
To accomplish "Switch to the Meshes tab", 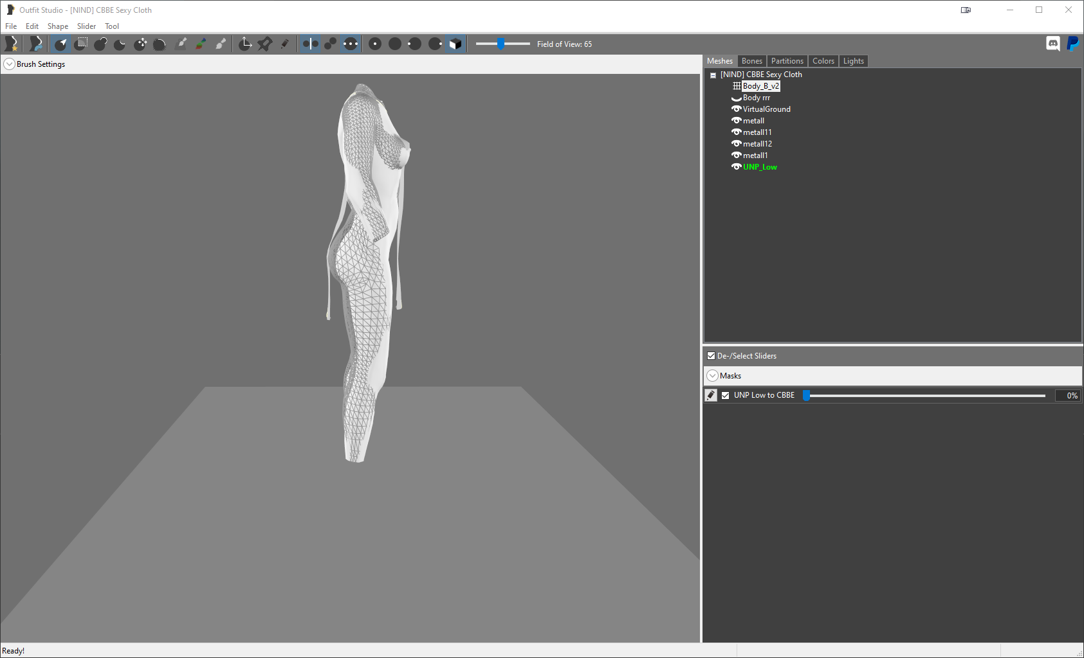I will point(720,61).
